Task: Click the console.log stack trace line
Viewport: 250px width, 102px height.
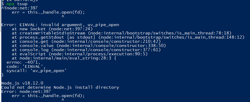Action: [x=86, y=50]
